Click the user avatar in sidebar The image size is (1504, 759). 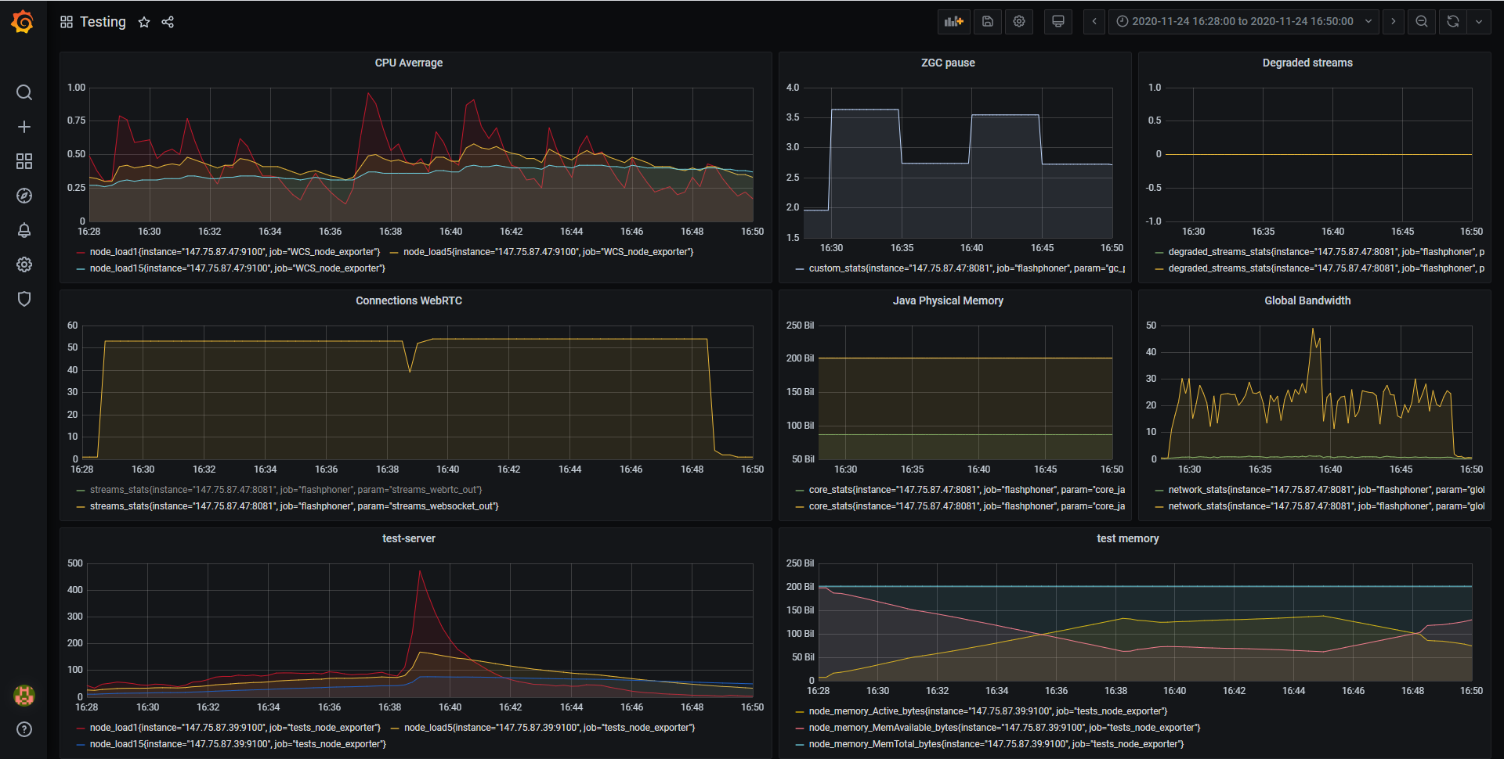(24, 695)
